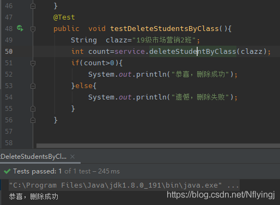Viewport: 280px width, 205px height.
Task: Click 'if(count>0){' on line 51
Action: (97, 63)
